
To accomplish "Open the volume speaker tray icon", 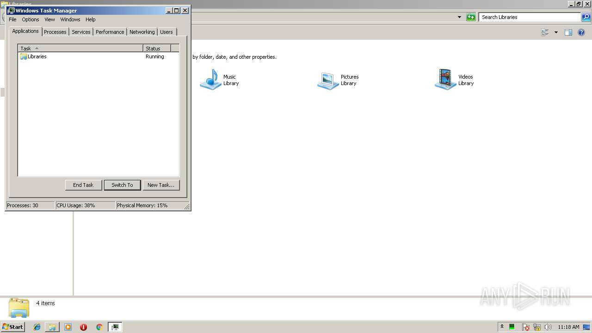I will coord(548,327).
